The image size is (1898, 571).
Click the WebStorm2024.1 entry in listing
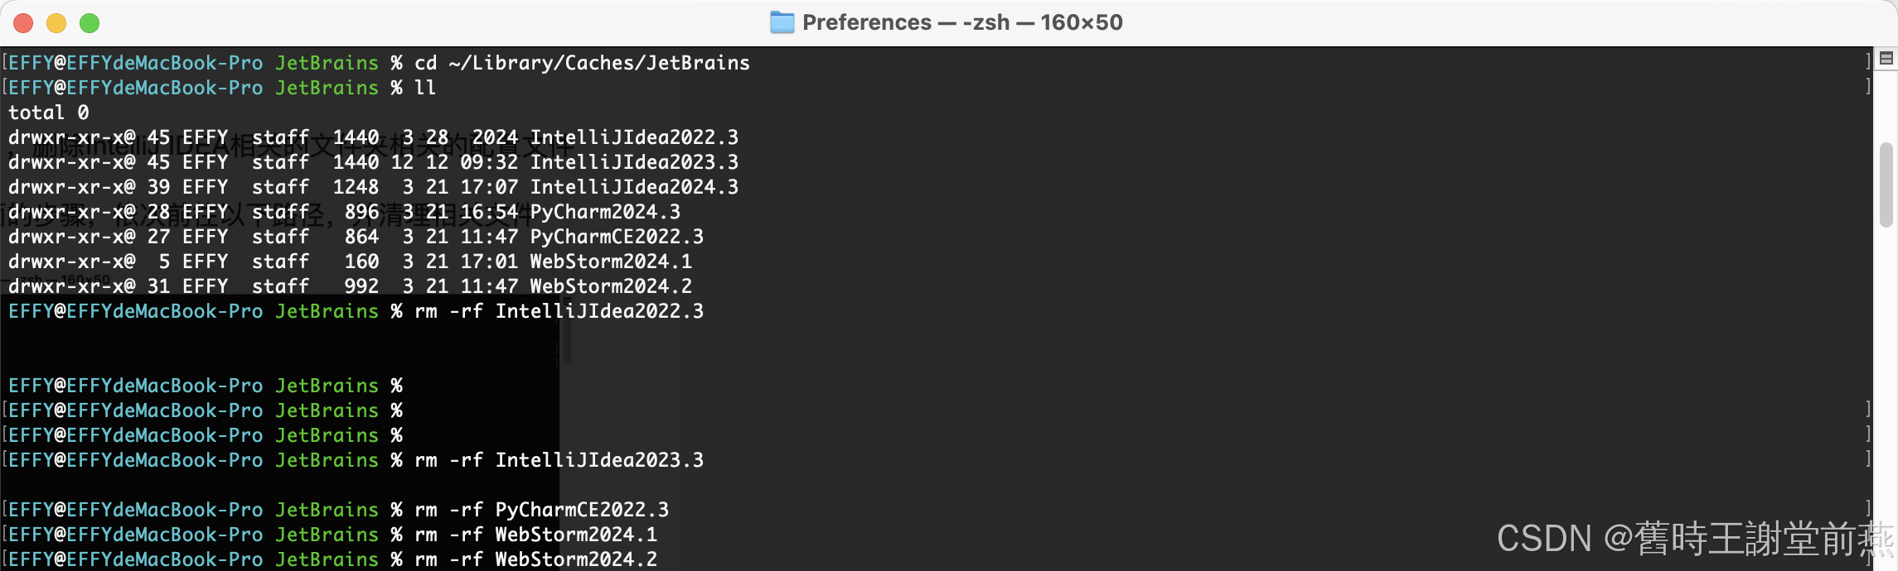611,262
